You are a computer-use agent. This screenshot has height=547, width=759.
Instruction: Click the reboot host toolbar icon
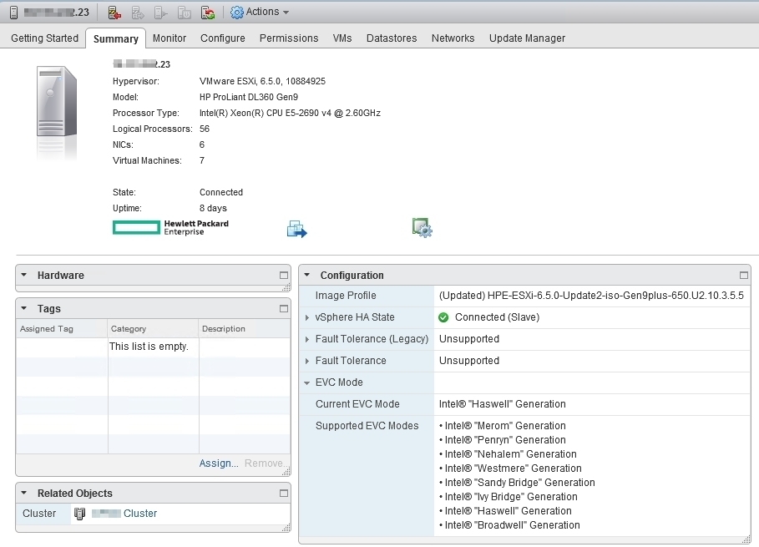208,13
